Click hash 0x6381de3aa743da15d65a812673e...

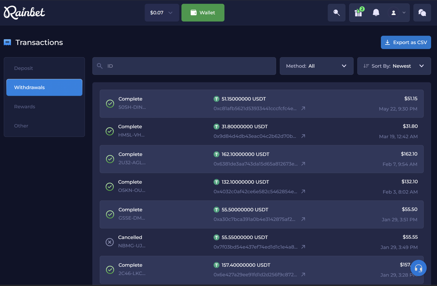pyautogui.click(x=256, y=164)
